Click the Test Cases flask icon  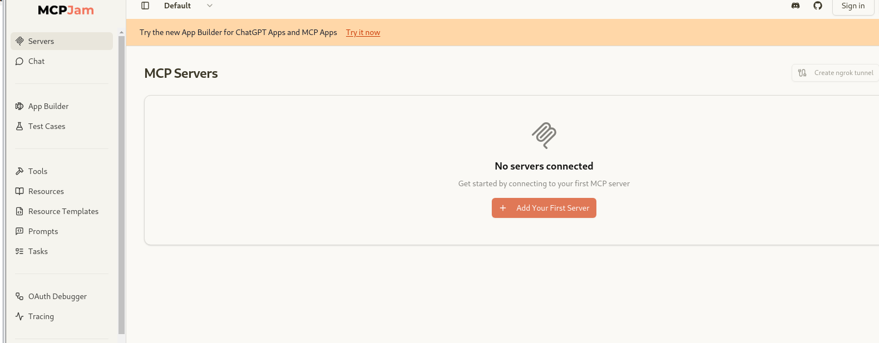19,126
